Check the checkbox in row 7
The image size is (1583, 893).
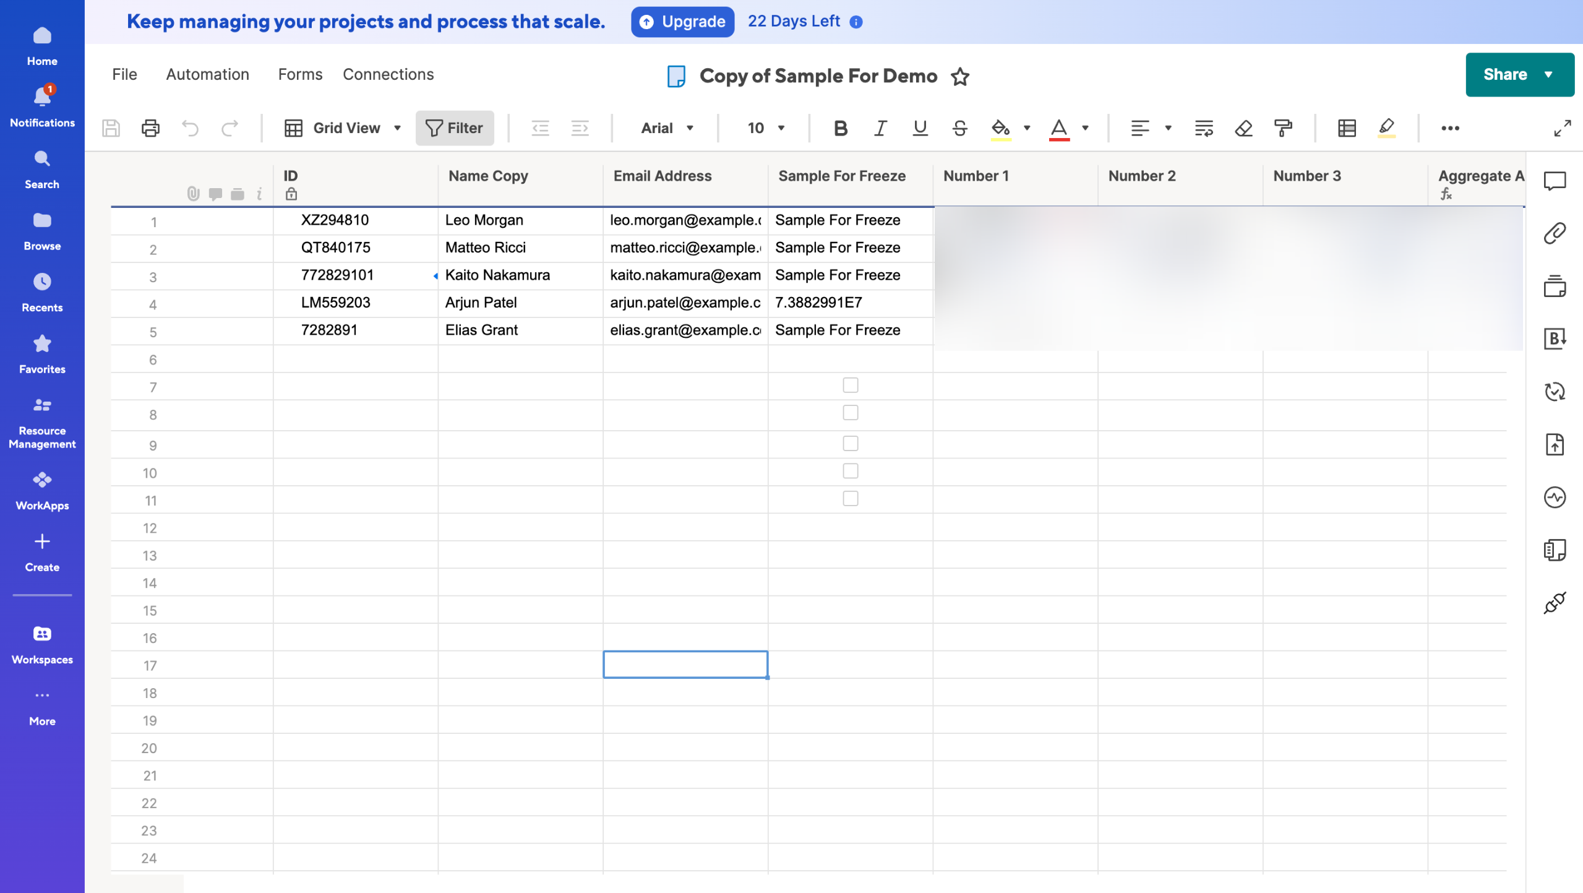pos(851,386)
